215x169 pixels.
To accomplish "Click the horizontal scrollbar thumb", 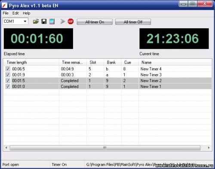I will pyautogui.click(x=105, y=148).
